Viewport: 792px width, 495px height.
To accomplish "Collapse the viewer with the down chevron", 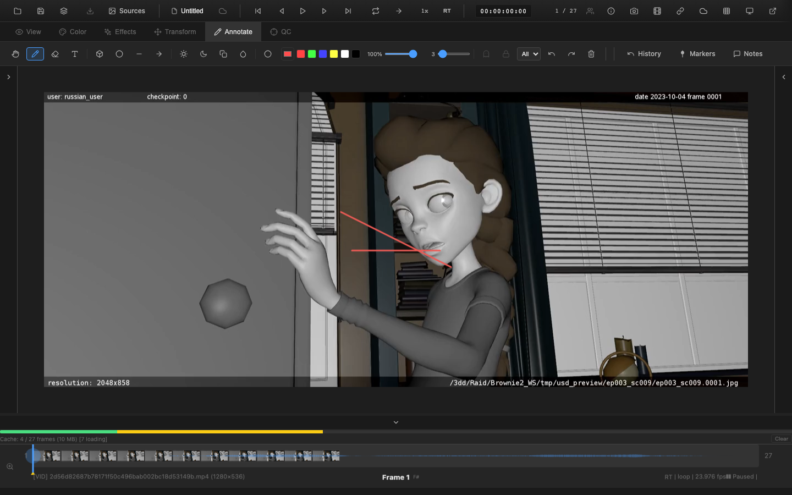I will 395,422.
